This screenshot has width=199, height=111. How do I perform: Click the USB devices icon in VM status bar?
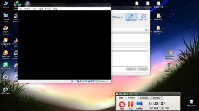point(83,81)
